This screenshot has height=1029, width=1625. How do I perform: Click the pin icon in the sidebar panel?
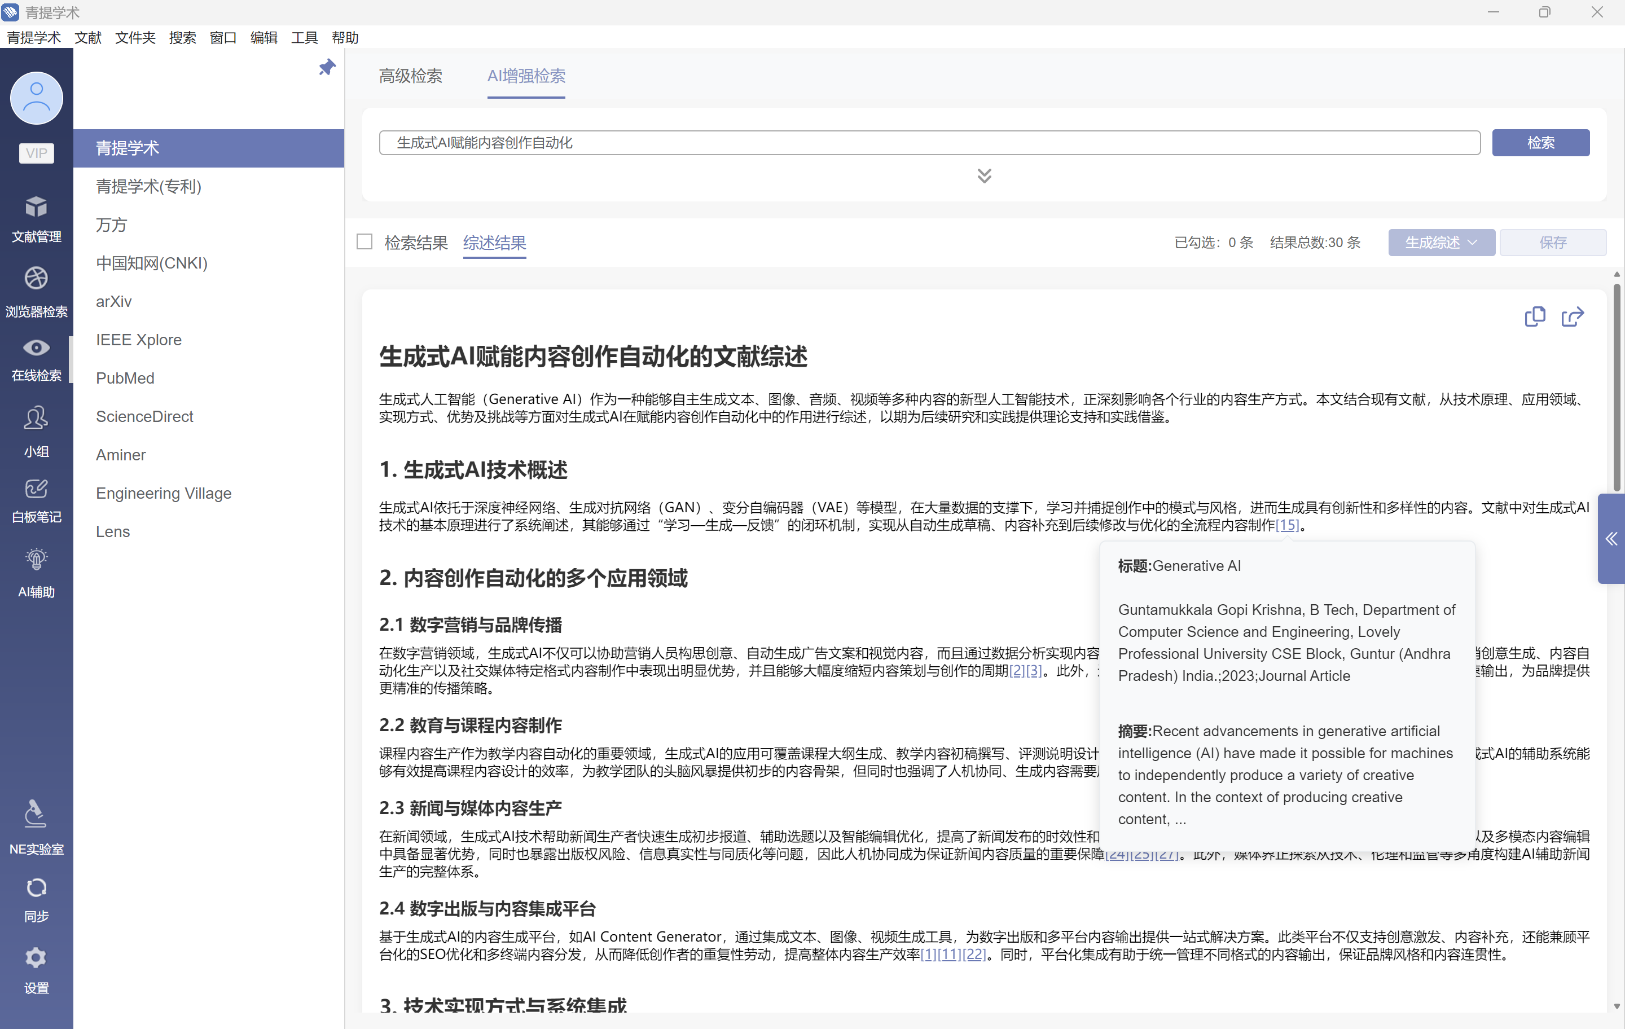point(327,68)
